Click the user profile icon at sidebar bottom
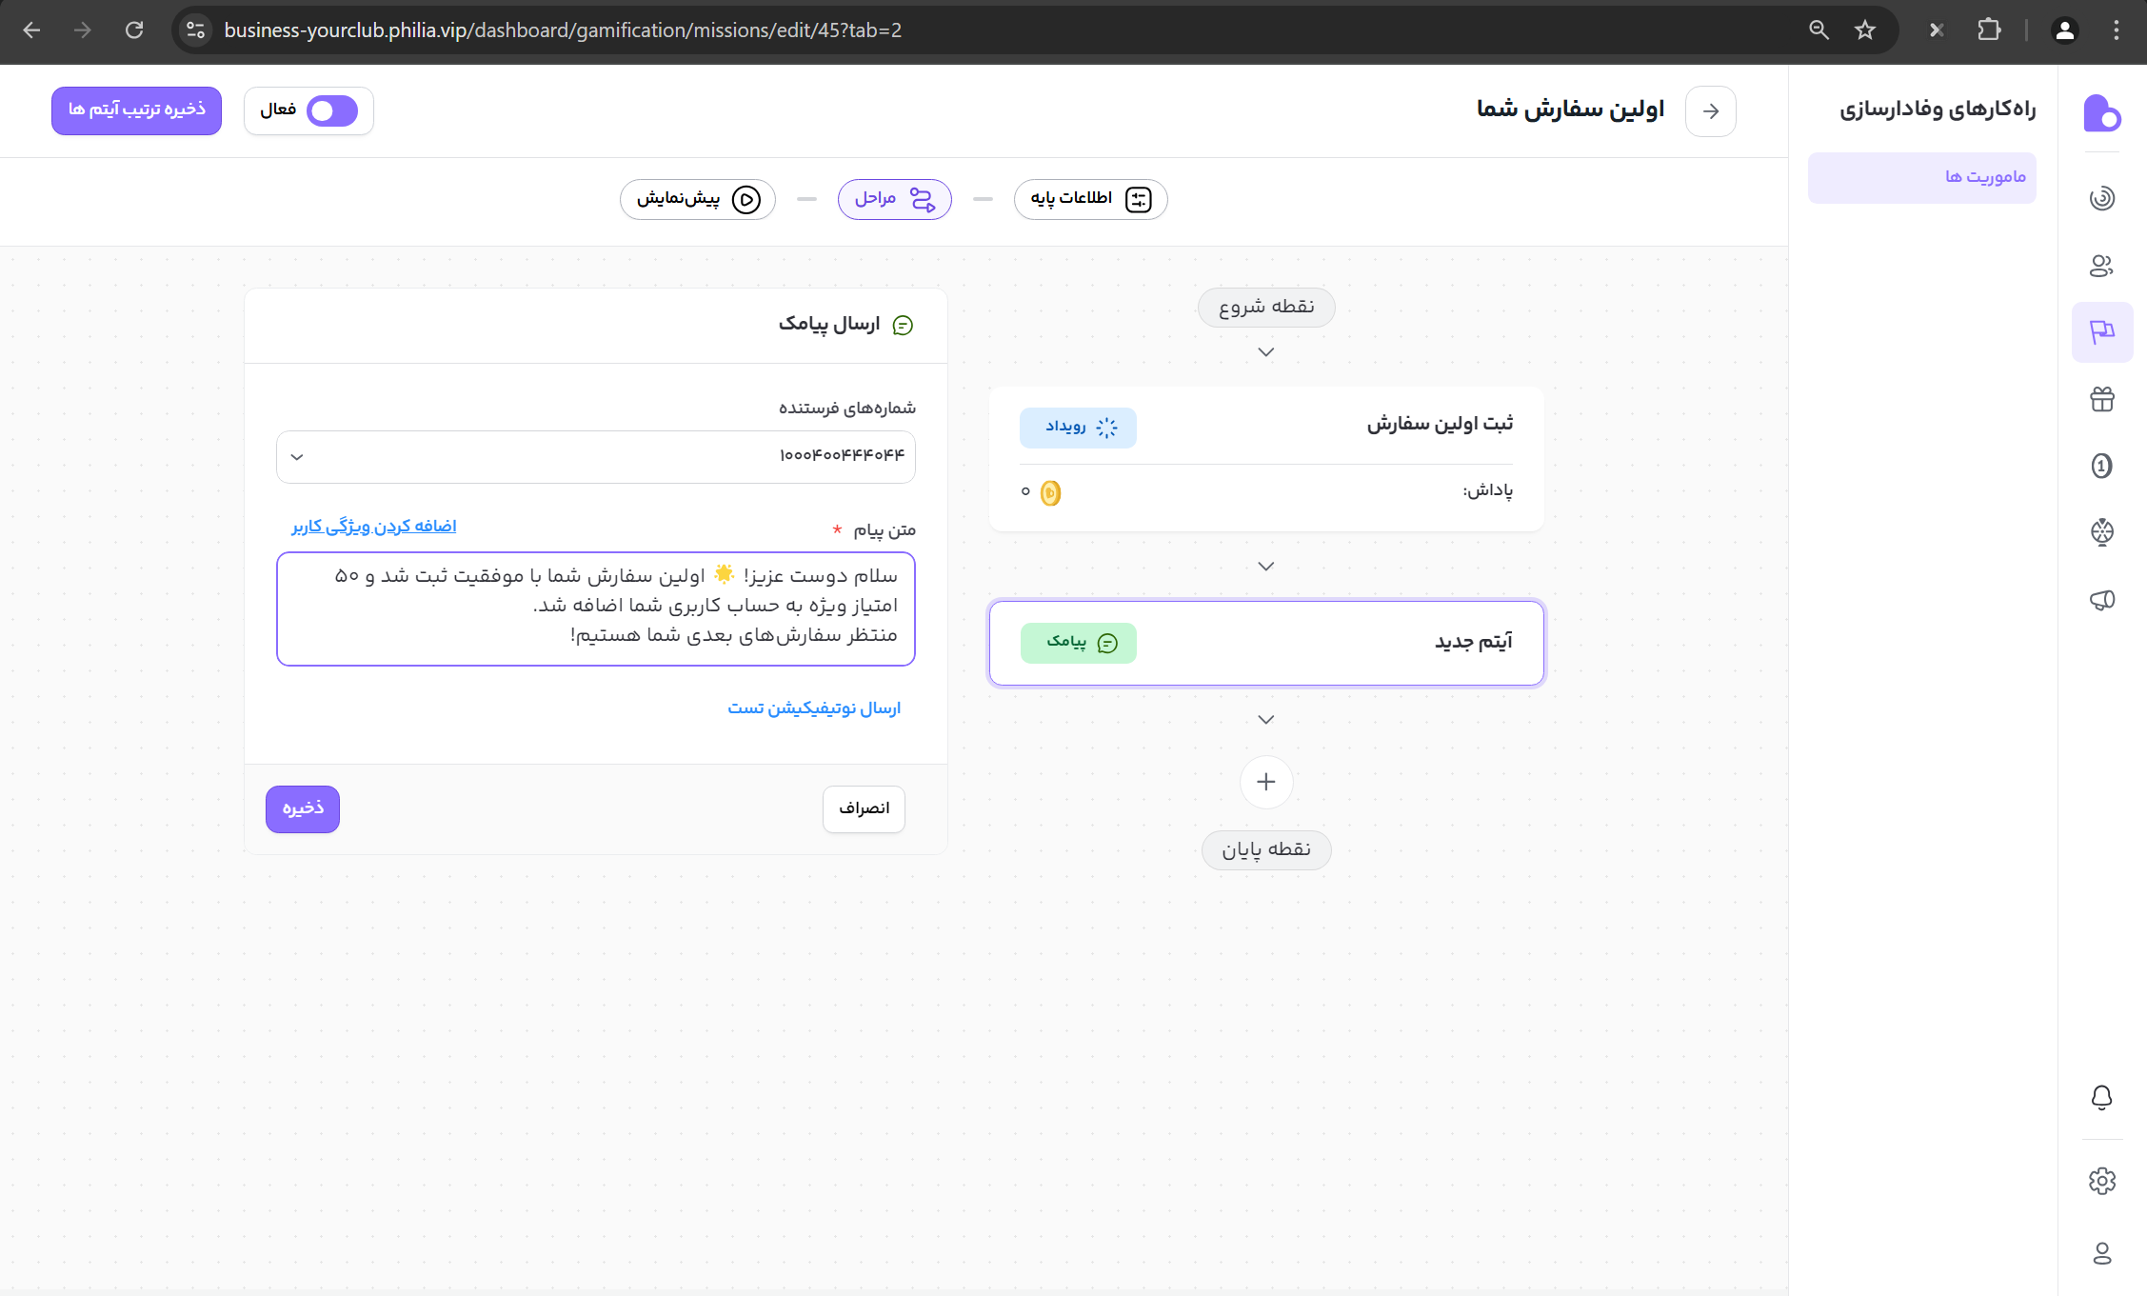Viewport: 2147px width, 1296px height. pyautogui.click(x=2101, y=1253)
